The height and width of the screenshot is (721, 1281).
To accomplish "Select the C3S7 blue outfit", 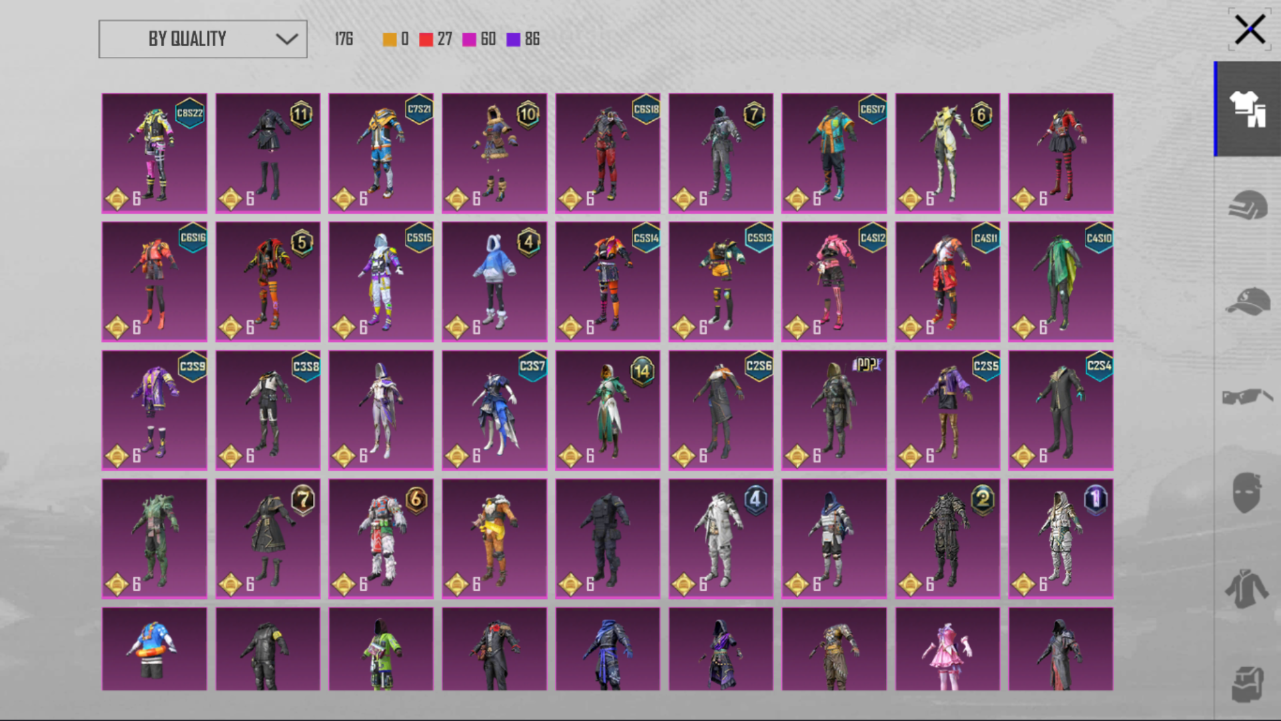I will [x=494, y=411].
